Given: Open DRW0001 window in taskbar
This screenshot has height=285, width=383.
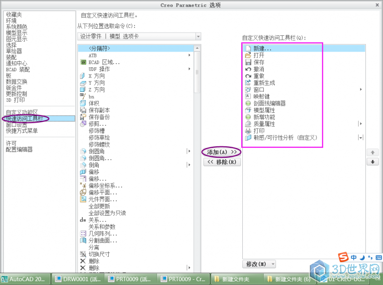Looking at the screenshot, I should (78, 279).
